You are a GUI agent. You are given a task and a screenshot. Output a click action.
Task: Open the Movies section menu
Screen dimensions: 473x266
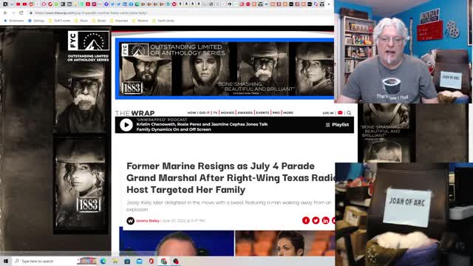227,113
